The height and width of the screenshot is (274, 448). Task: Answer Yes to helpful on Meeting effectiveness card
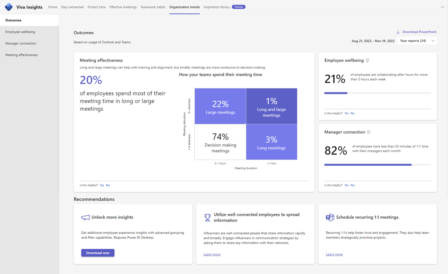pyautogui.click(x=102, y=185)
